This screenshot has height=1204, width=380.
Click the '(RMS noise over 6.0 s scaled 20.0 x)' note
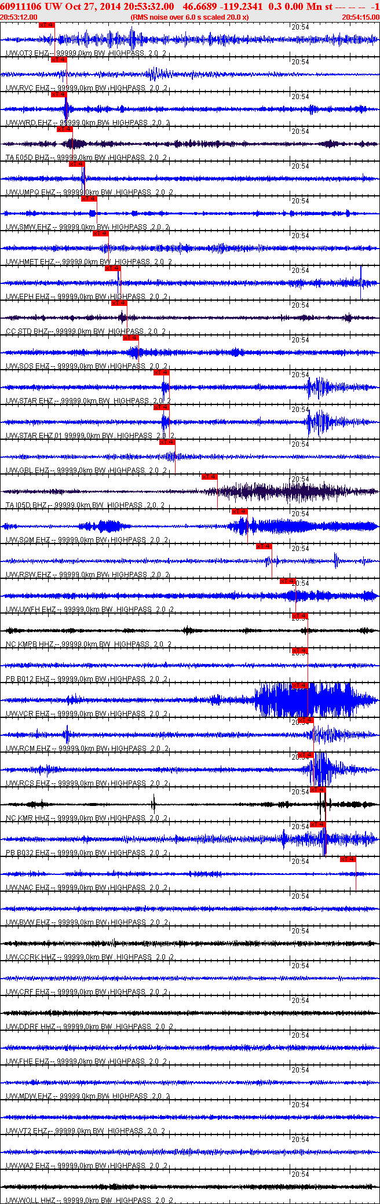pyautogui.click(x=189, y=17)
